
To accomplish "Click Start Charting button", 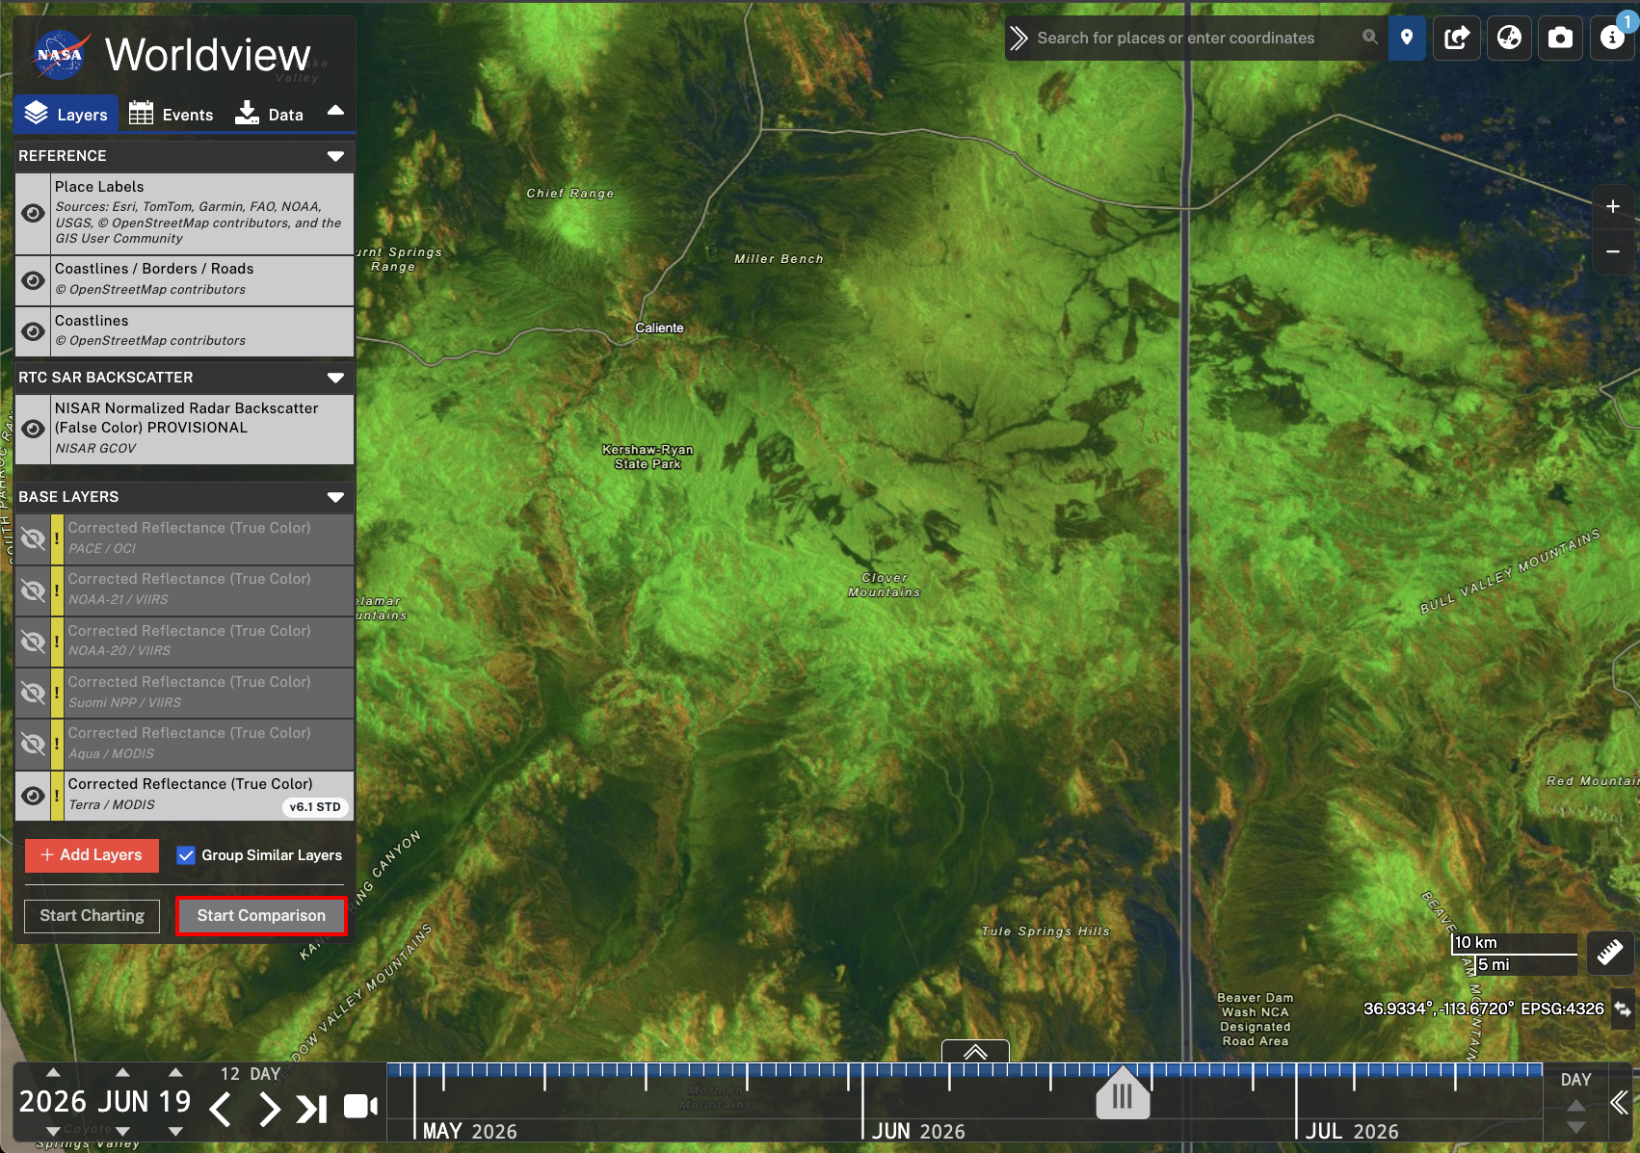I will pyautogui.click(x=92, y=915).
